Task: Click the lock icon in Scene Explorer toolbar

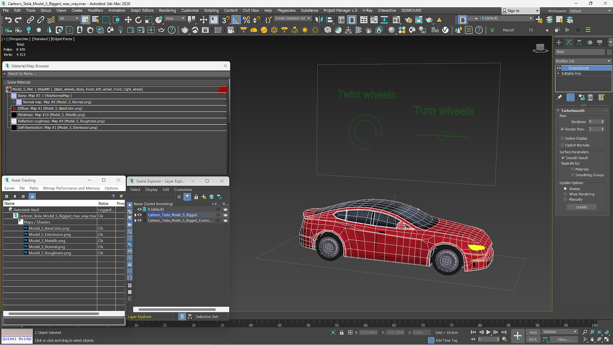Action: [x=196, y=197]
